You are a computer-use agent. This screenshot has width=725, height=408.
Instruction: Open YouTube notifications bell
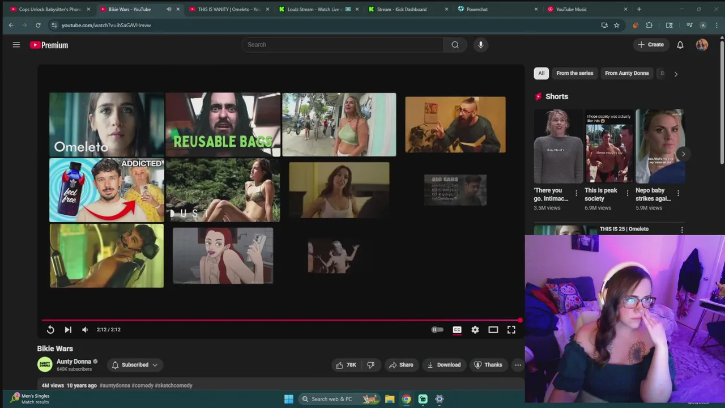click(680, 45)
